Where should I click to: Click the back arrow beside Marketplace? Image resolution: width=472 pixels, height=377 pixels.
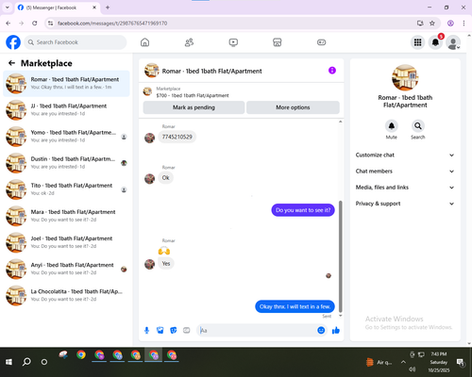[11, 63]
